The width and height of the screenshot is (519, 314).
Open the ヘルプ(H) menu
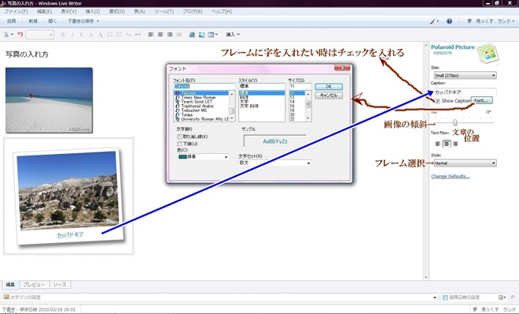tap(222, 12)
